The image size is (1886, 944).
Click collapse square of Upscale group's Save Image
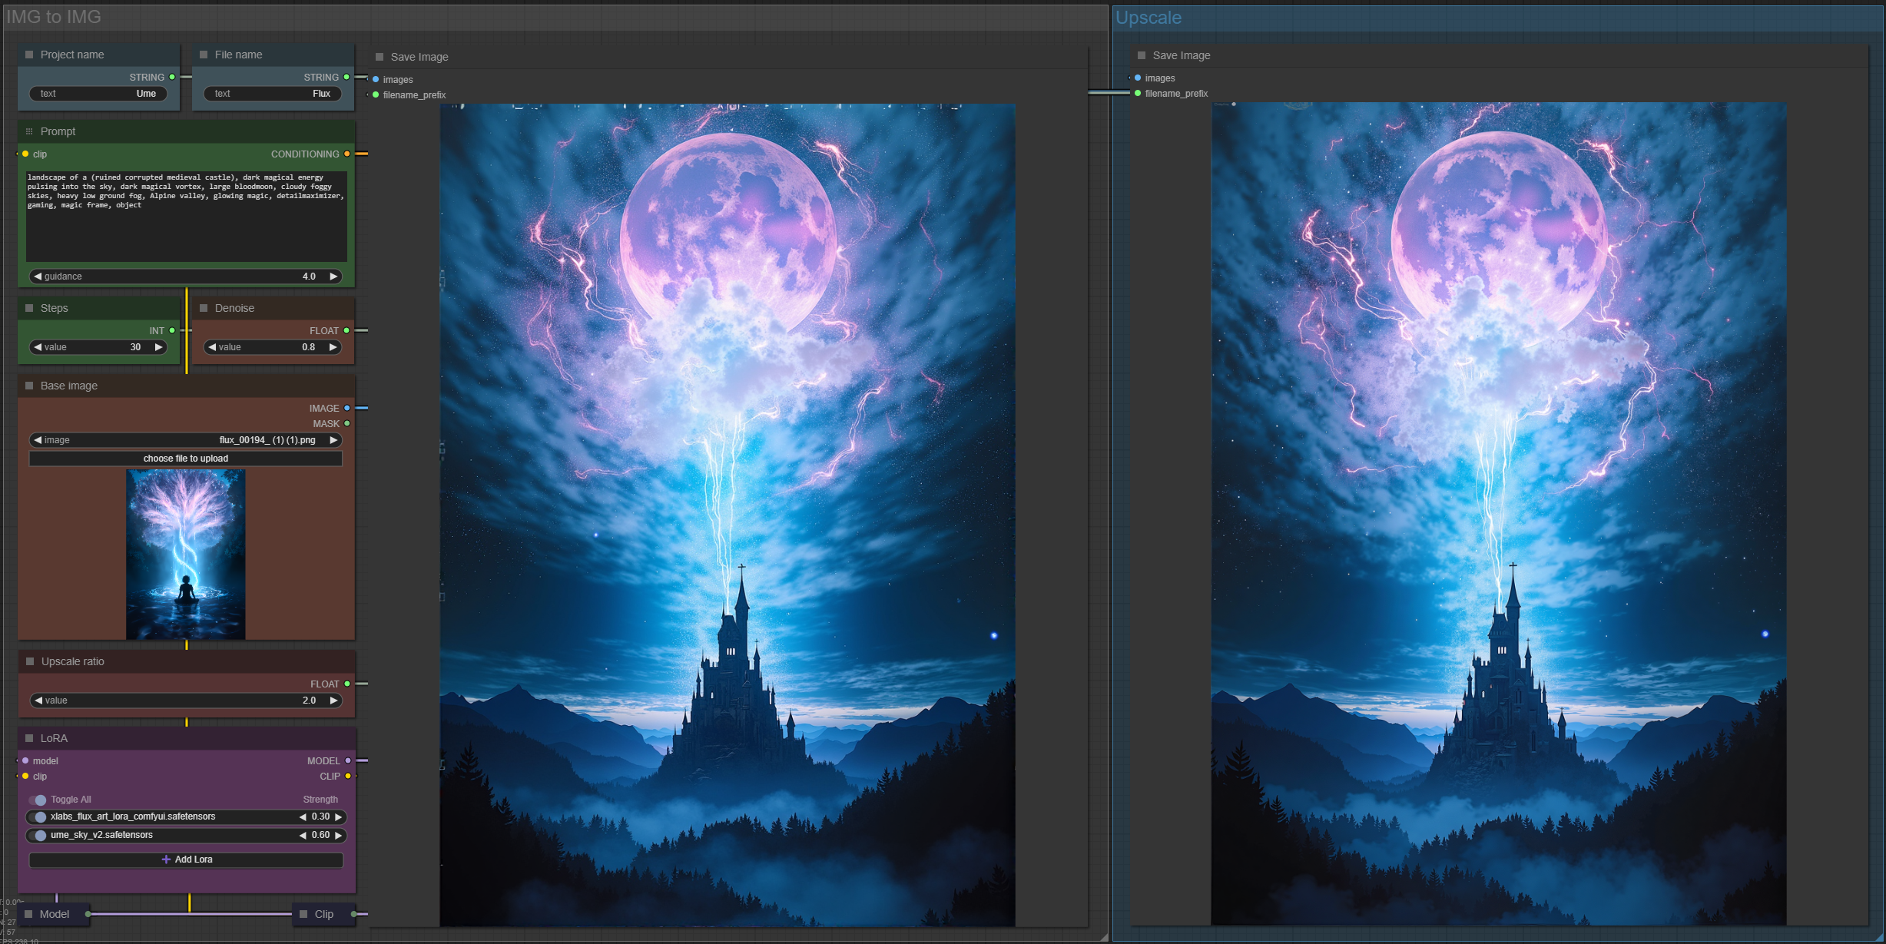[x=1142, y=55]
